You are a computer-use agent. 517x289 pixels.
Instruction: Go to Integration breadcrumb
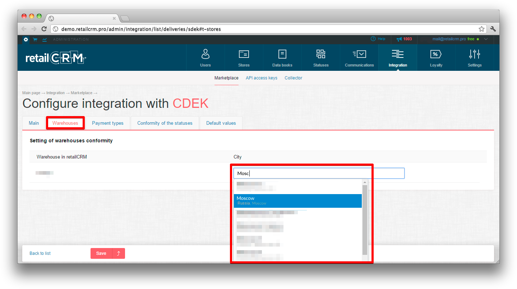pos(55,93)
